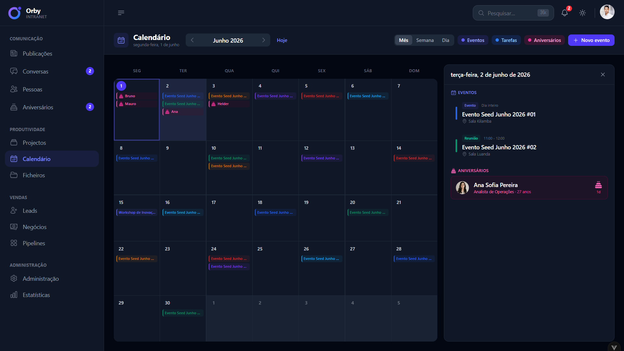Click Sala Luanda location pin icon
Image resolution: width=624 pixels, height=351 pixels.
tap(464, 154)
